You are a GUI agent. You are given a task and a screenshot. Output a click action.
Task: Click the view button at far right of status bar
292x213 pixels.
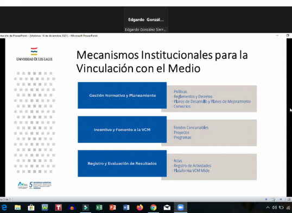(x=288, y=199)
